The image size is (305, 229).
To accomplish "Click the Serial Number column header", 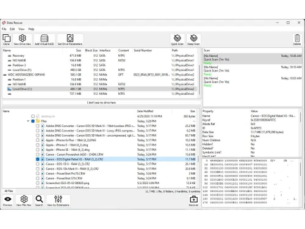I will [143, 51].
